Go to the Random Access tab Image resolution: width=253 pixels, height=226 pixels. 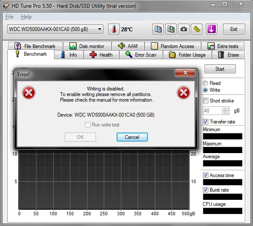click(x=173, y=46)
